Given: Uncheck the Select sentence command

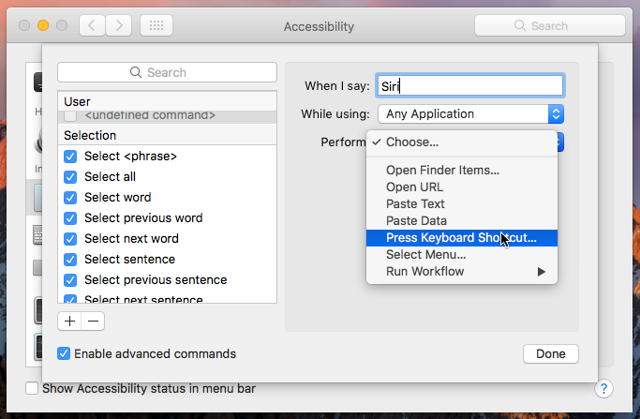Looking at the screenshot, I should pyautogui.click(x=70, y=260).
